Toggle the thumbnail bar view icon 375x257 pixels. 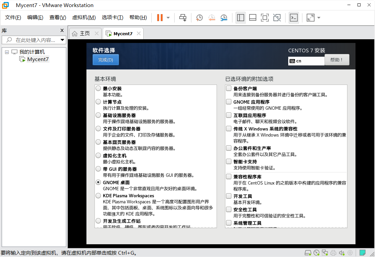[x=253, y=18]
